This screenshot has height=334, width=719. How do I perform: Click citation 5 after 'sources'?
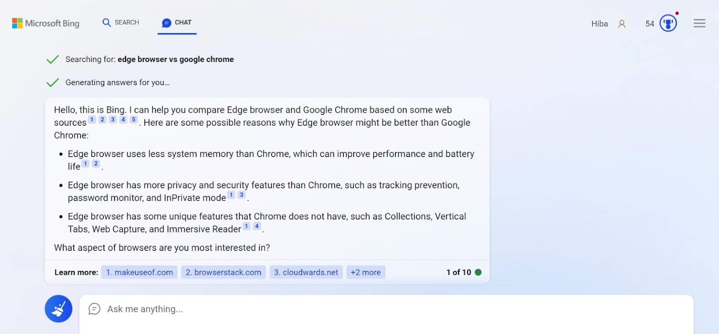tap(133, 119)
